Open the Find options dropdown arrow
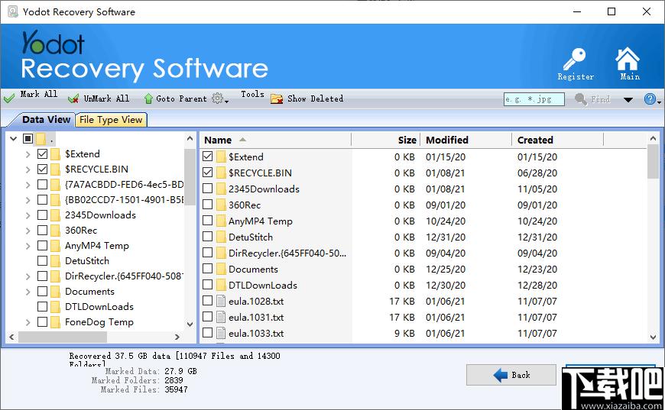This screenshot has height=410, width=665. point(628,100)
